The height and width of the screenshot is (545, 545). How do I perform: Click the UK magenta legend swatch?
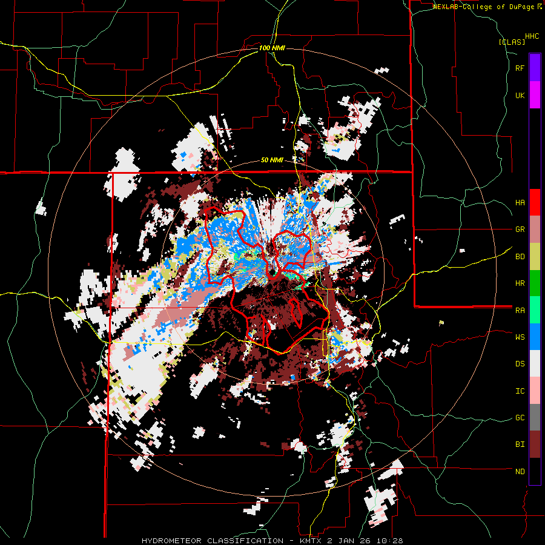[x=535, y=95]
